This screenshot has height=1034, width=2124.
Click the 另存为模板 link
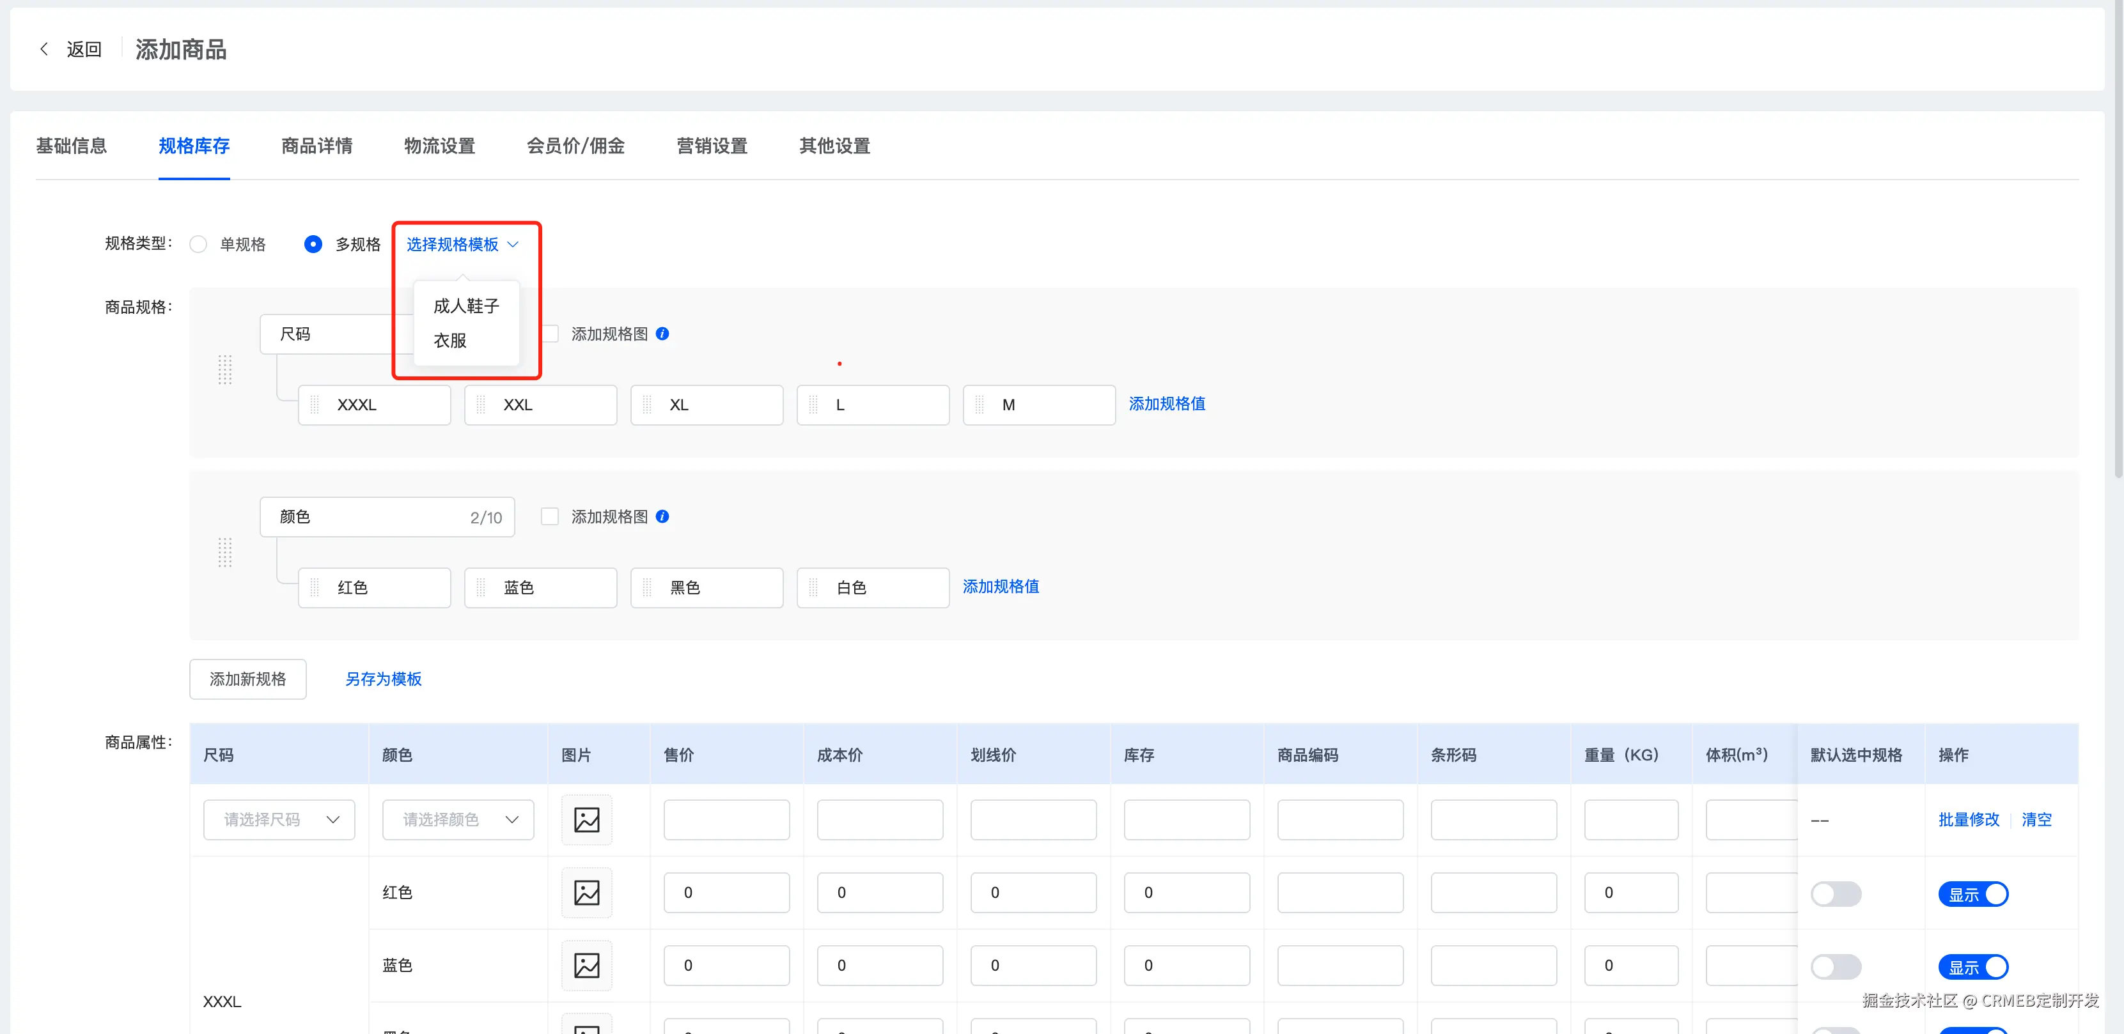pos(384,679)
